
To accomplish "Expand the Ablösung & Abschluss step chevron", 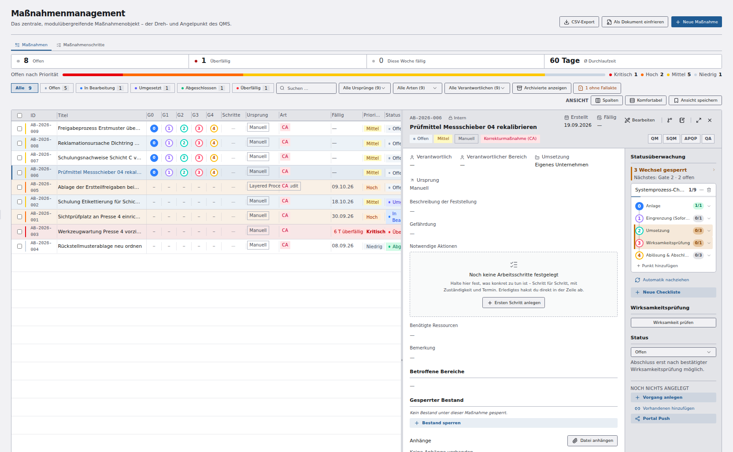I will tap(709, 255).
